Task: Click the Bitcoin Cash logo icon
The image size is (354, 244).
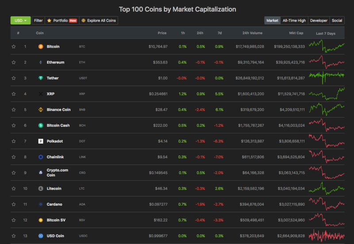Action: 41,126
